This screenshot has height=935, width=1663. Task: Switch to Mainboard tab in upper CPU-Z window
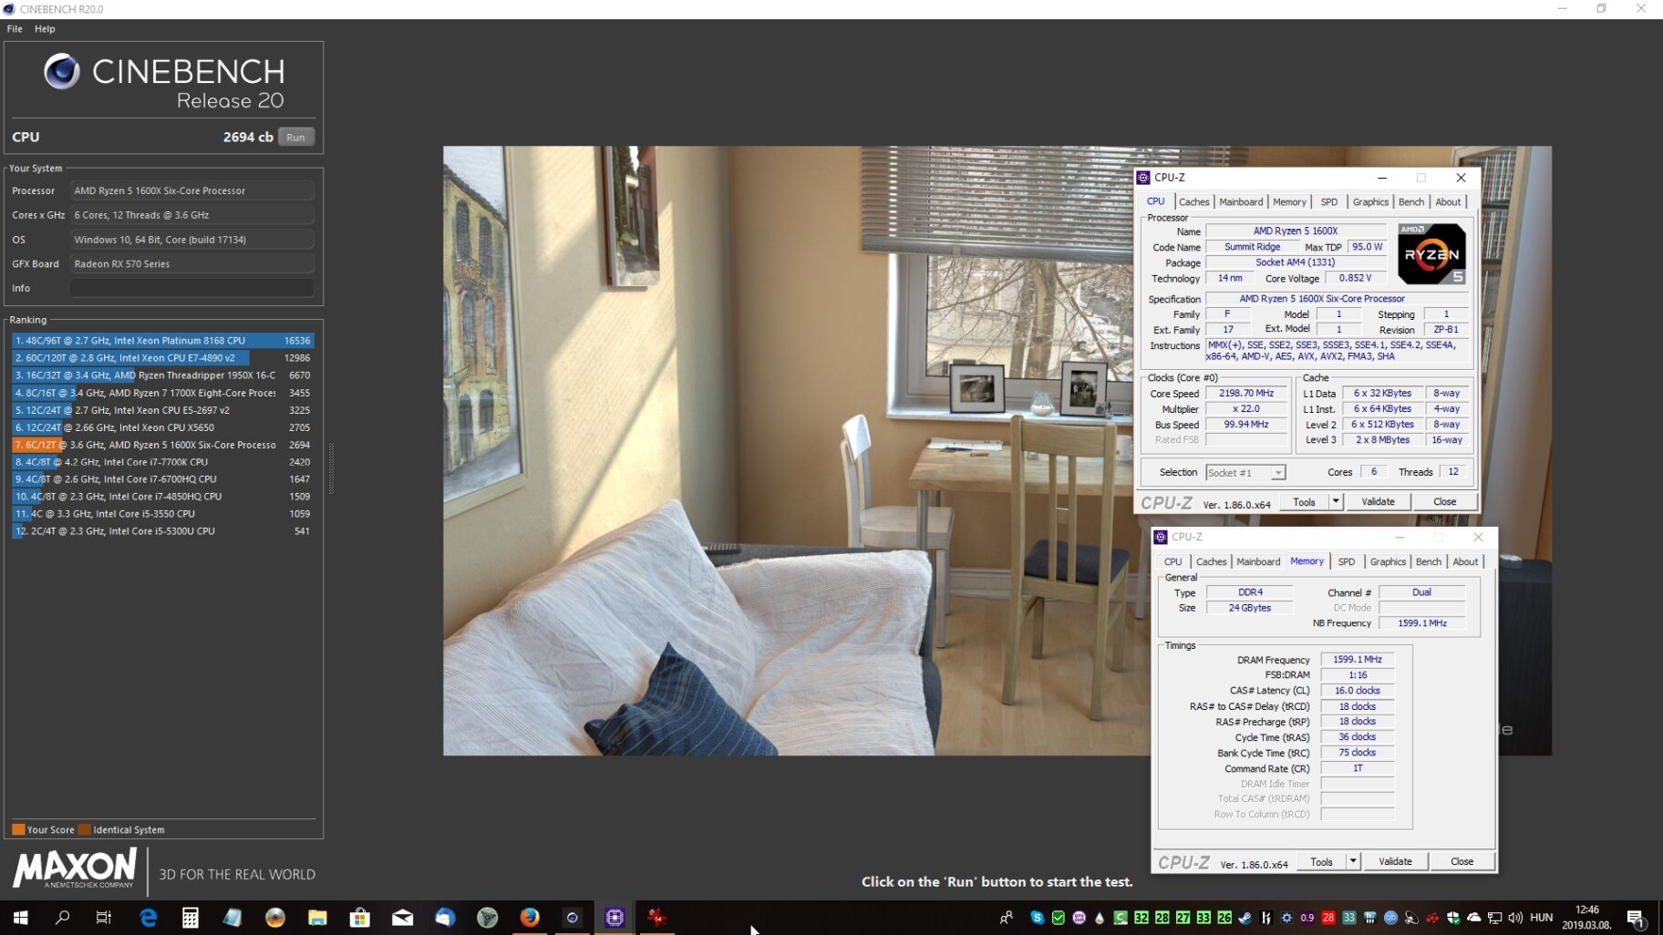click(x=1241, y=201)
